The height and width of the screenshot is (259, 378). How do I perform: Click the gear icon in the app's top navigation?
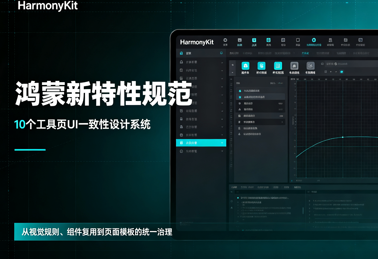[x=225, y=40]
